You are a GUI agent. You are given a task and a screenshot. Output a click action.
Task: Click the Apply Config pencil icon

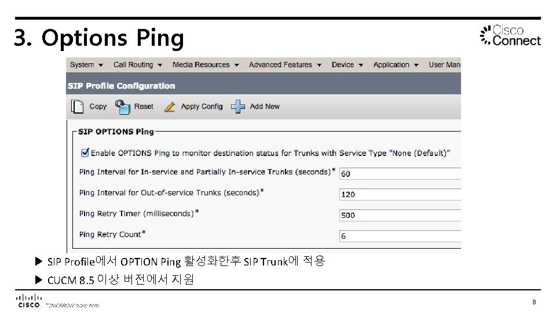coord(170,107)
